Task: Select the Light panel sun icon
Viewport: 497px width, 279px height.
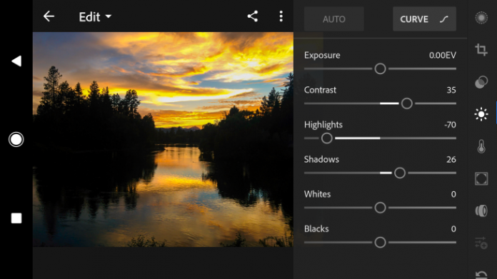Action: tap(481, 114)
